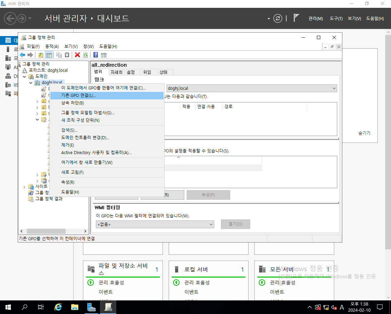Select the IIS icon in Server Manager sidebar
This screenshot has width=391, height=314.
[8, 85]
